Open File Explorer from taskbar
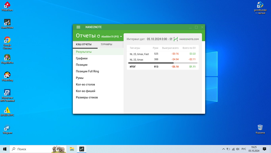The width and height of the screenshot is (271, 153). [x=72, y=149]
